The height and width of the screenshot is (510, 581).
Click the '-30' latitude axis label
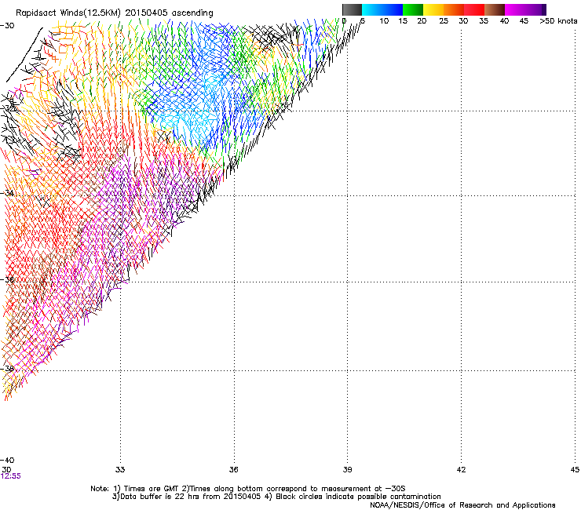click(7, 26)
